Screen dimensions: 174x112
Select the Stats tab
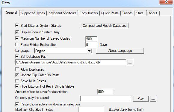(140, 13)
